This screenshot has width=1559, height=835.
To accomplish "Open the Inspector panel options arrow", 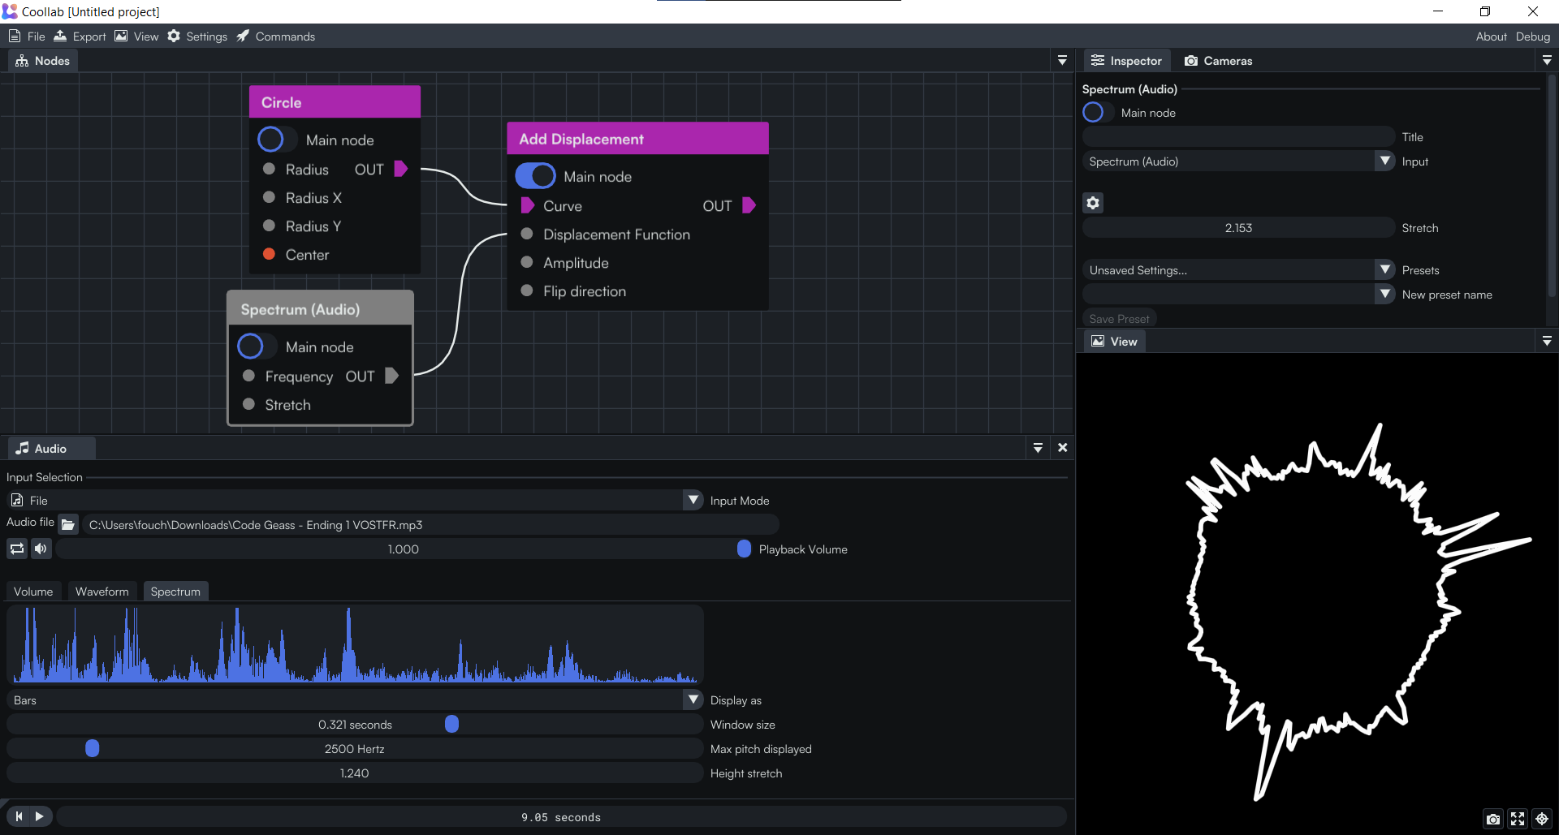I will pyautogui.click(x=1547, y=61).
